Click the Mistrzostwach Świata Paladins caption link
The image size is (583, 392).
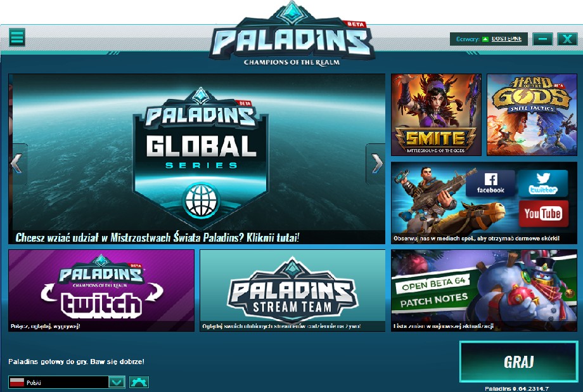157,237
